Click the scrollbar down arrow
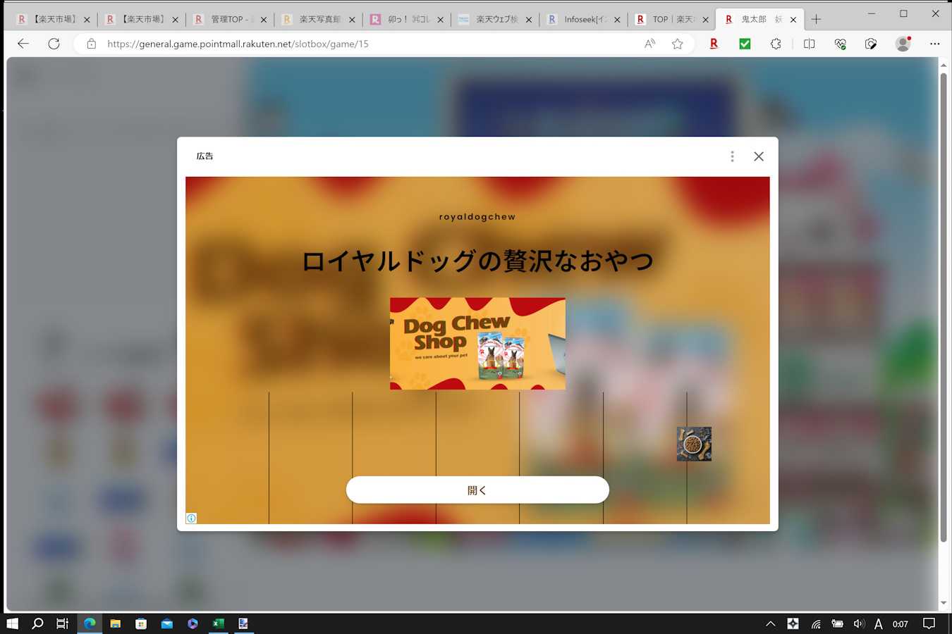 coord(944,604)
